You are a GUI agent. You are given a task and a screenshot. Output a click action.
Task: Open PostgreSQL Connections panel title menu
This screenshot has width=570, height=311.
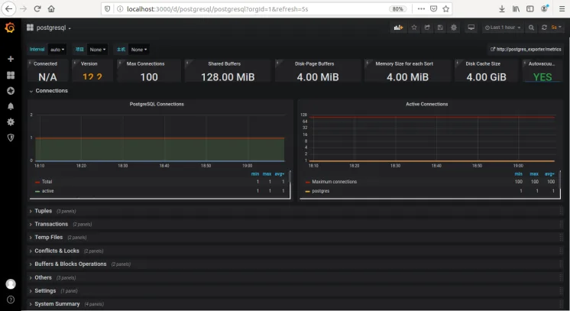pos(157,104)
